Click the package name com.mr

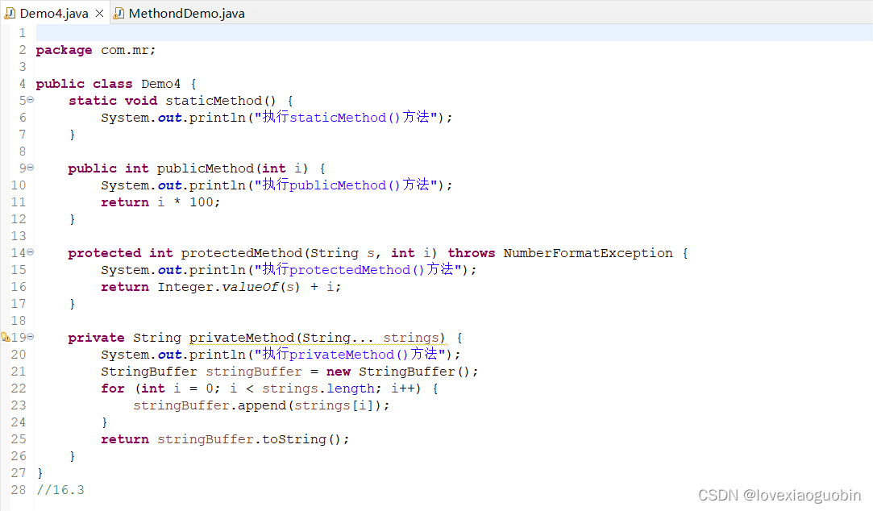tap(127, 49)
